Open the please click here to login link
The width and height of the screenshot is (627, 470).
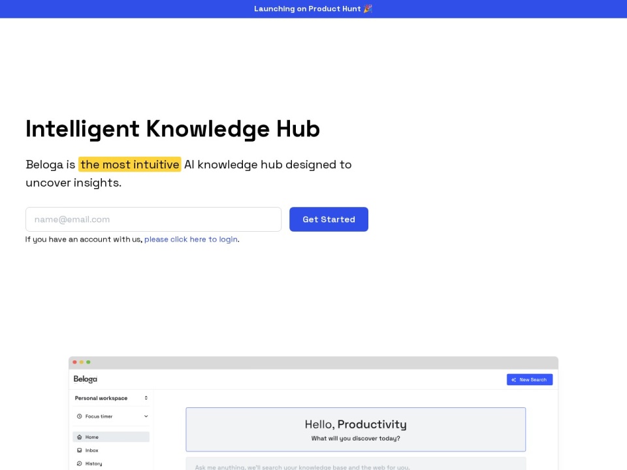tap(191, 240)
